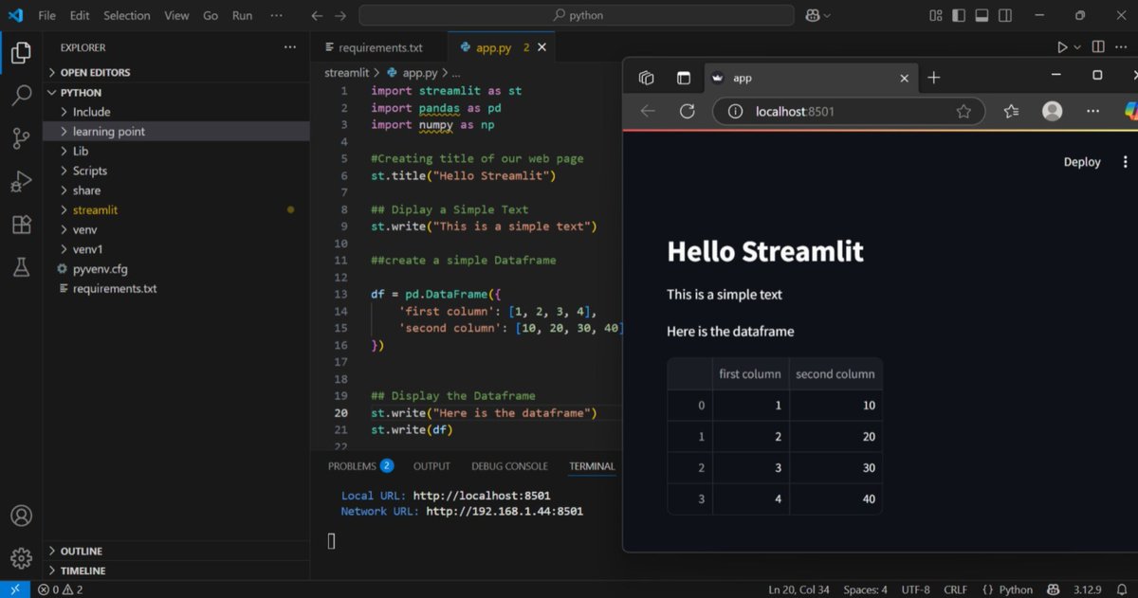Expand the venv1 folder
The width and height of the screenshot is (1138, 598).
pos(176,249)
